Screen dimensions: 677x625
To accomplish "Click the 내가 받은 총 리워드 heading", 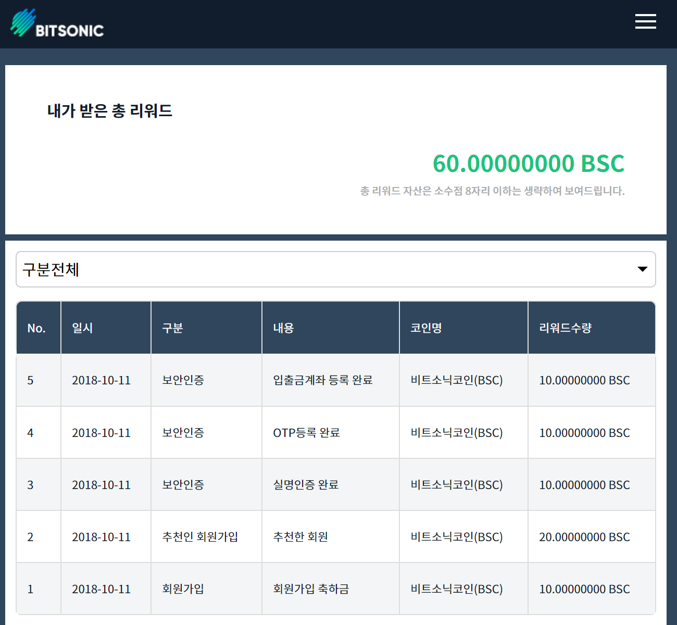I will pos(110,110).
